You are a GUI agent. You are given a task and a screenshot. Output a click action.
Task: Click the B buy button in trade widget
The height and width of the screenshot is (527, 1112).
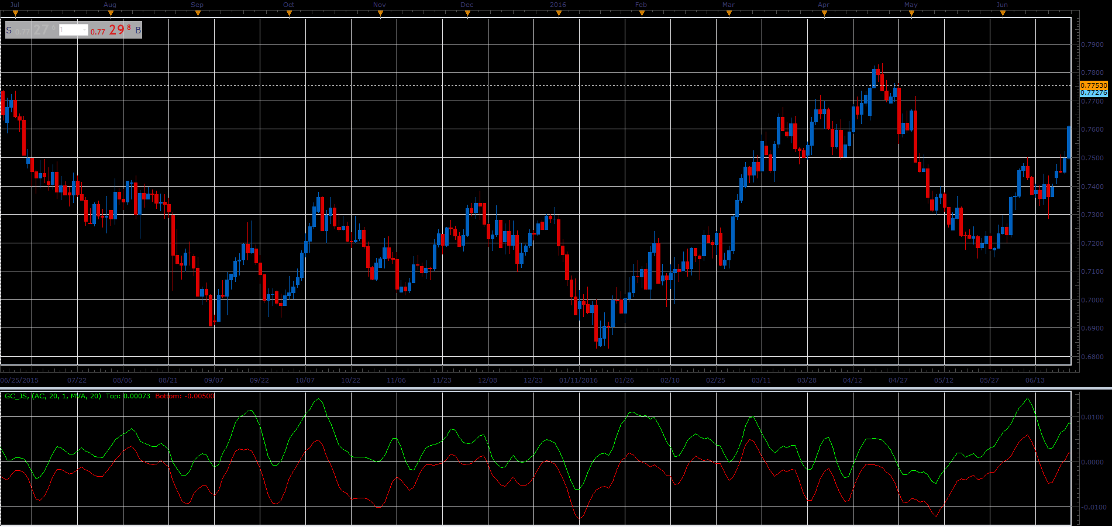tap(138, 30)
